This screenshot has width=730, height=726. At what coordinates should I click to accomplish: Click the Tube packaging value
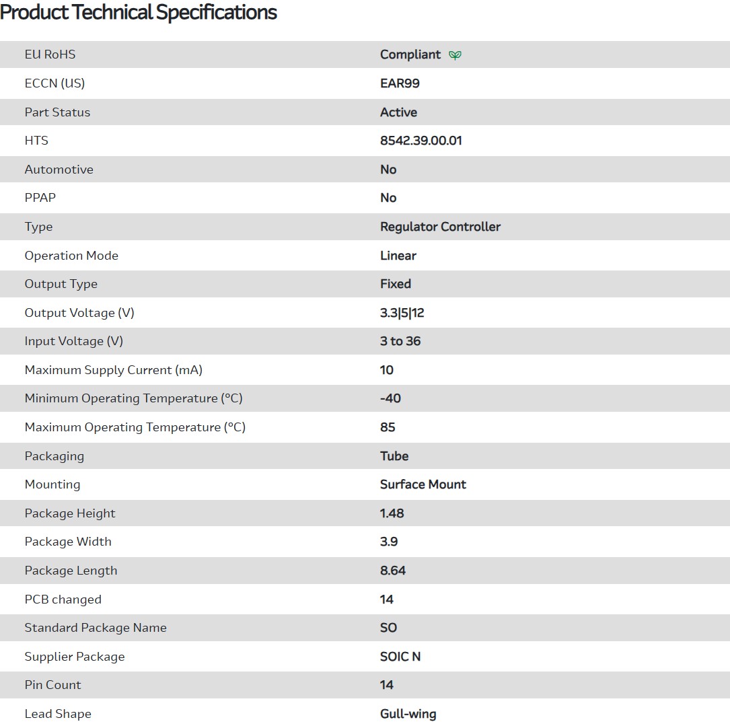point(394,456)
